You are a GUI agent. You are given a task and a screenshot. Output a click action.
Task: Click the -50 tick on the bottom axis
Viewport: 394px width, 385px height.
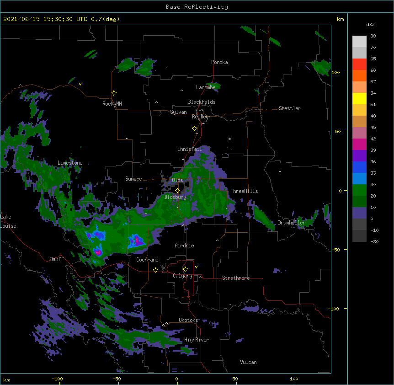(x=117, y=379)
